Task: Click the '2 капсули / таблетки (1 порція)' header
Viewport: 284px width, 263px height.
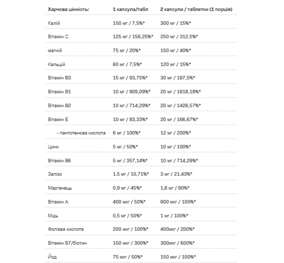Action: [x=196, y=10]
